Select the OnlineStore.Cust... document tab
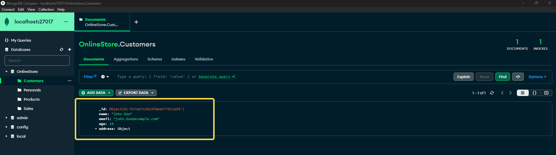Screen dimensions: 556x155 [x=102, y=22]
